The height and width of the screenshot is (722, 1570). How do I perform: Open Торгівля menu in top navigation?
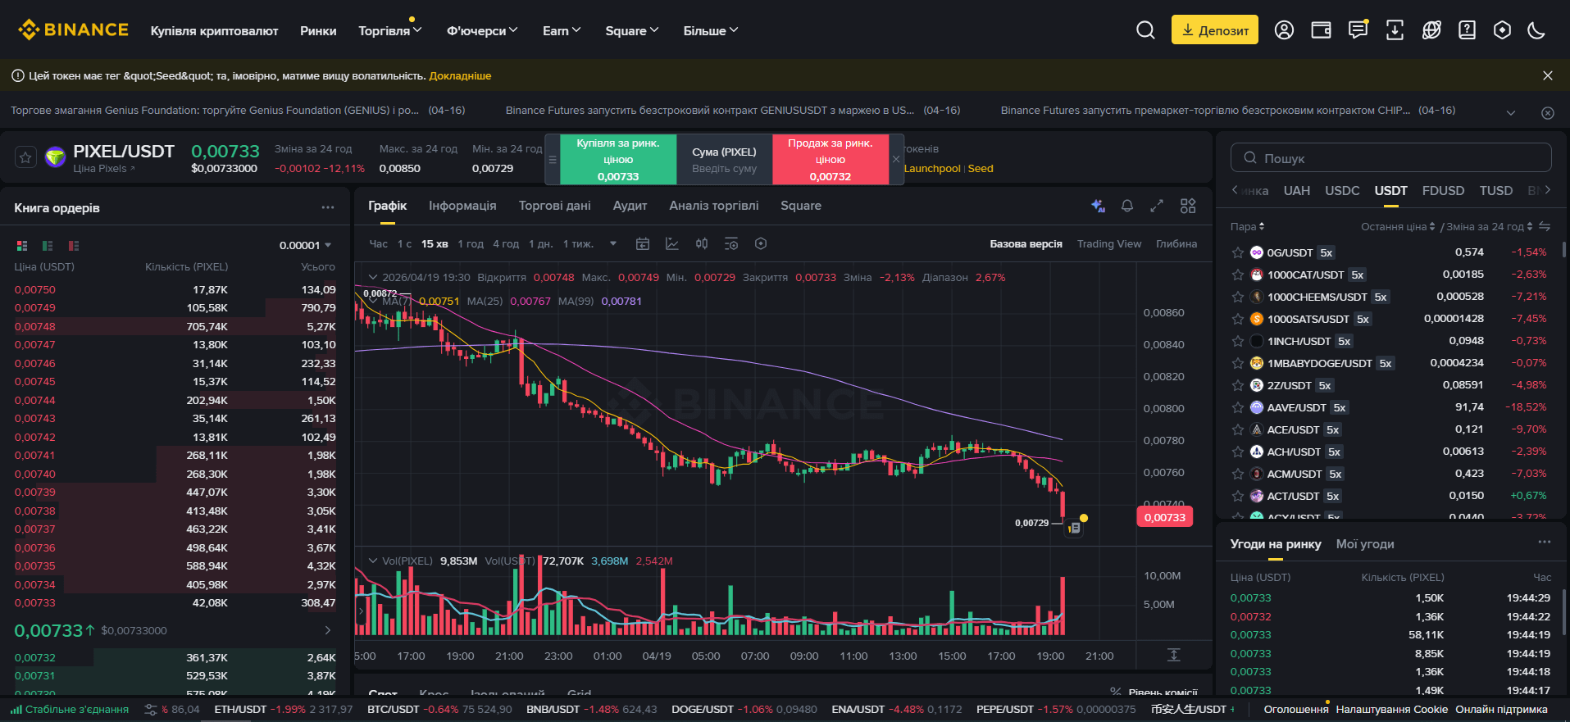pyautogui.click(x=390, y=30)
